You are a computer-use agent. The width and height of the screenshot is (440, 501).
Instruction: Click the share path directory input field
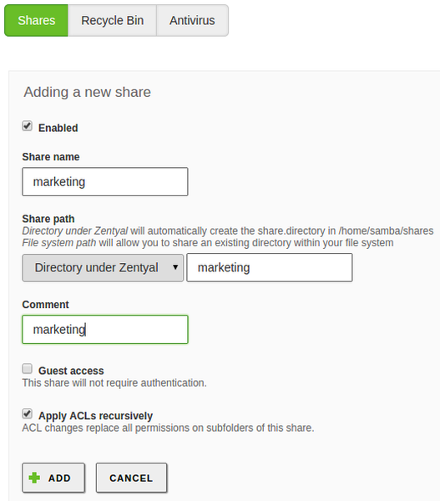click(270, 268)
